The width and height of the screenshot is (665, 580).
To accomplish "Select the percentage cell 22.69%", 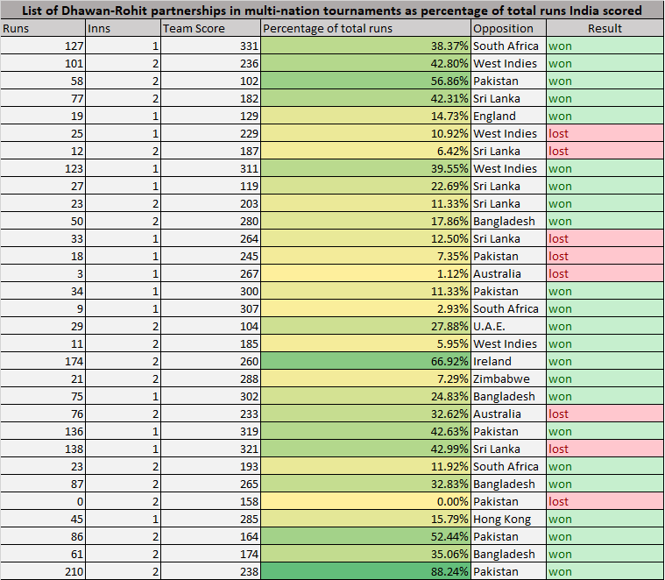I will (x=365, y=186).
